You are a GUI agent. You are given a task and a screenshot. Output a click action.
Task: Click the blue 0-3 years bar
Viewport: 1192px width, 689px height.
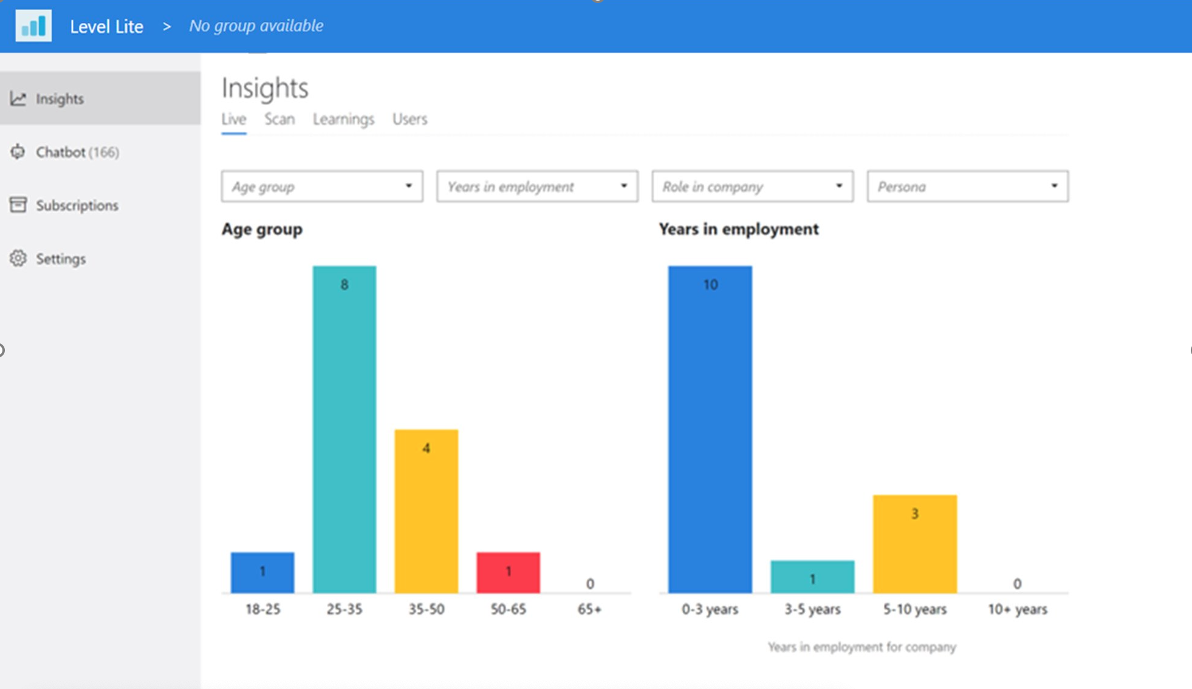point(710,429)
